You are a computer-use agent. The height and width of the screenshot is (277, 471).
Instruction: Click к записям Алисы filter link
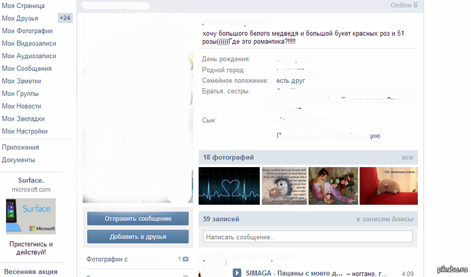pos(385,219)
